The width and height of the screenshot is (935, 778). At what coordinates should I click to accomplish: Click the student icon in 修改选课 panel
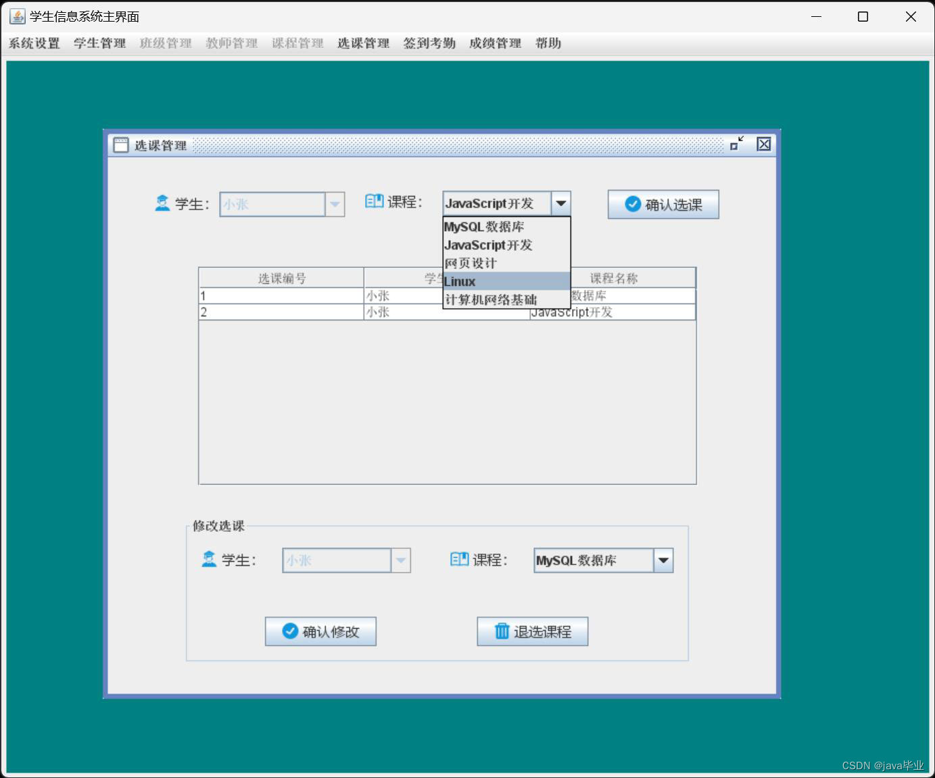tap(209, 559)
